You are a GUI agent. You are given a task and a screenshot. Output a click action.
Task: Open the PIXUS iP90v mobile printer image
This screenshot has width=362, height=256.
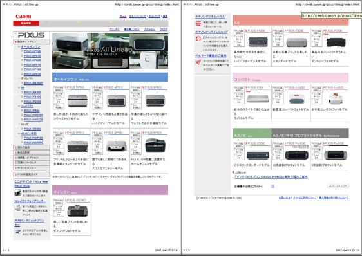[x=258, y=98]
